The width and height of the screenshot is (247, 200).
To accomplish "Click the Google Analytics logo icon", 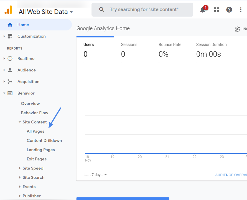I will (8, 10).
